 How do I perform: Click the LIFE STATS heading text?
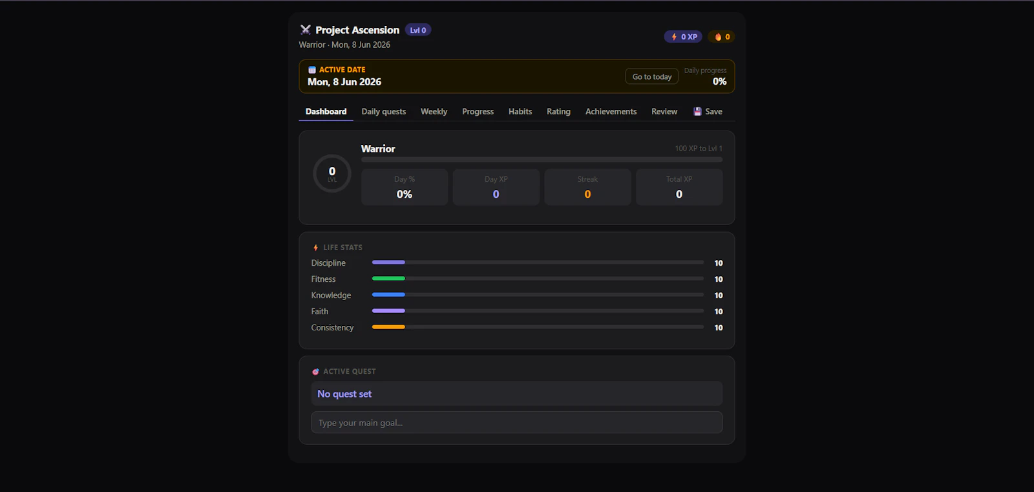click(343, 248)
